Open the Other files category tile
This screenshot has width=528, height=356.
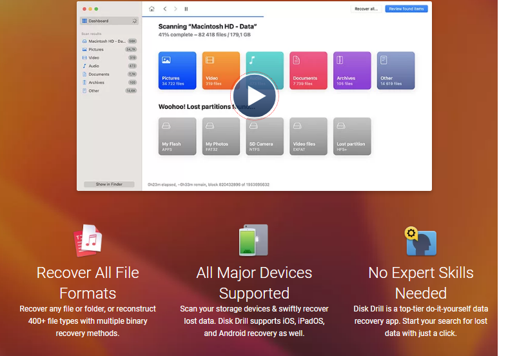coord(396,70)
